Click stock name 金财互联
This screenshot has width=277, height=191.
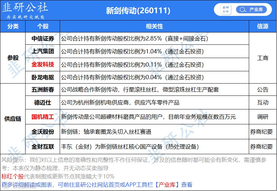click(43, 147)
